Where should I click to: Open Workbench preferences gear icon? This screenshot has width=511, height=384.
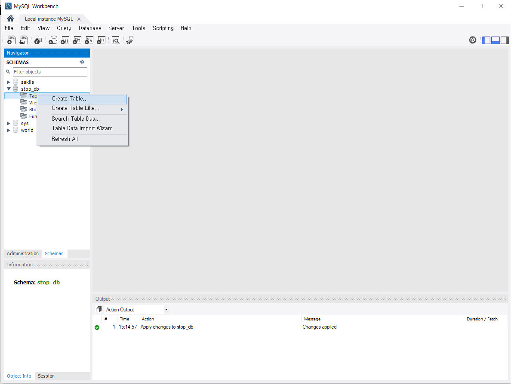click(x=473, y=40)
